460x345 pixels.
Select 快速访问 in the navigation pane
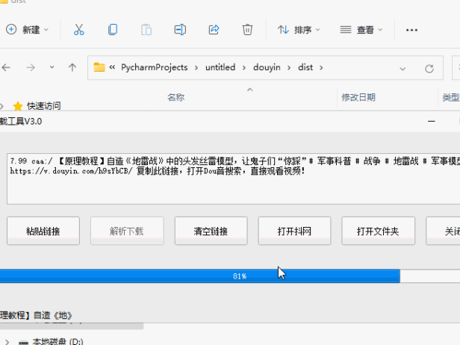pyautogui.click(x=44, y=106)
